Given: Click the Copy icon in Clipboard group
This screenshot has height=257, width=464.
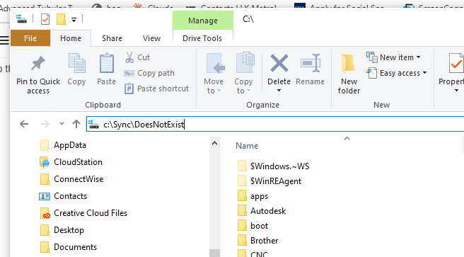Looking at the screenshot, I should coord(76,63).
